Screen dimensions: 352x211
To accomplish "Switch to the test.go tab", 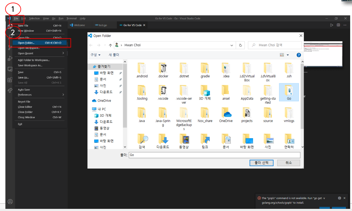I will (101, 25).
